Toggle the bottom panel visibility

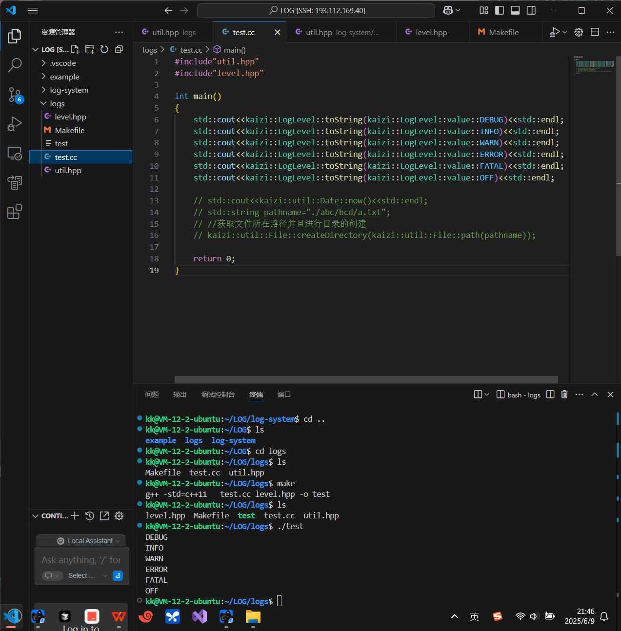pyautogui.click(x=515, y=10)
